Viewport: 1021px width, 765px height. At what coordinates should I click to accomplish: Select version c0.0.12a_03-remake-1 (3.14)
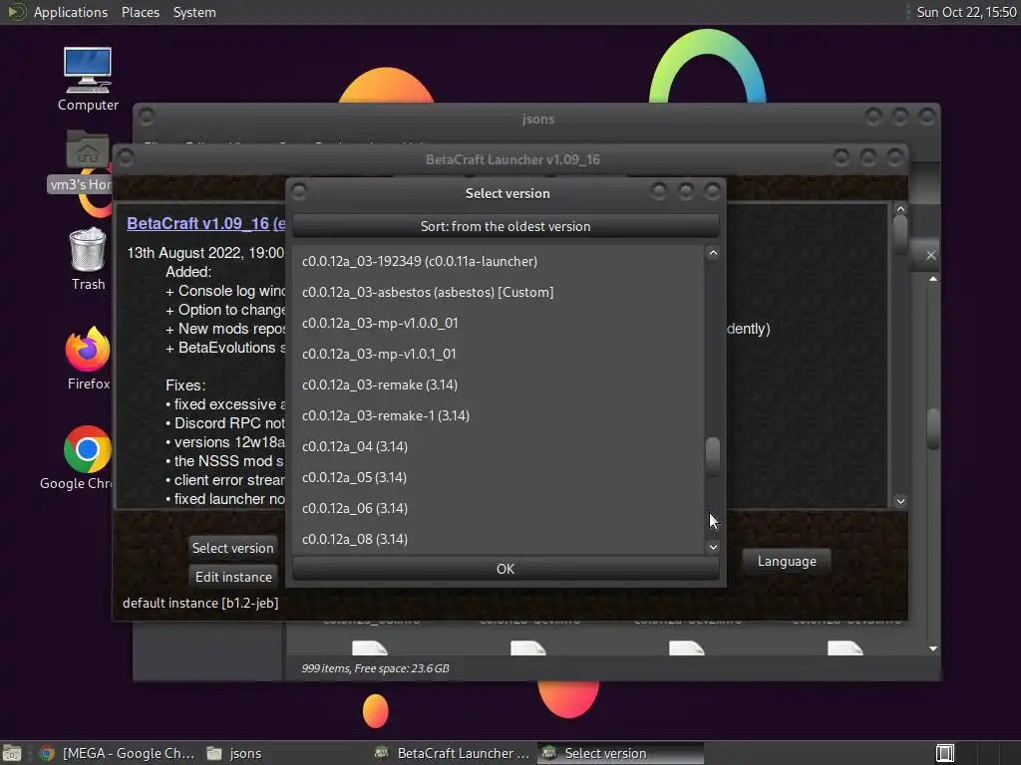point(499,415)
